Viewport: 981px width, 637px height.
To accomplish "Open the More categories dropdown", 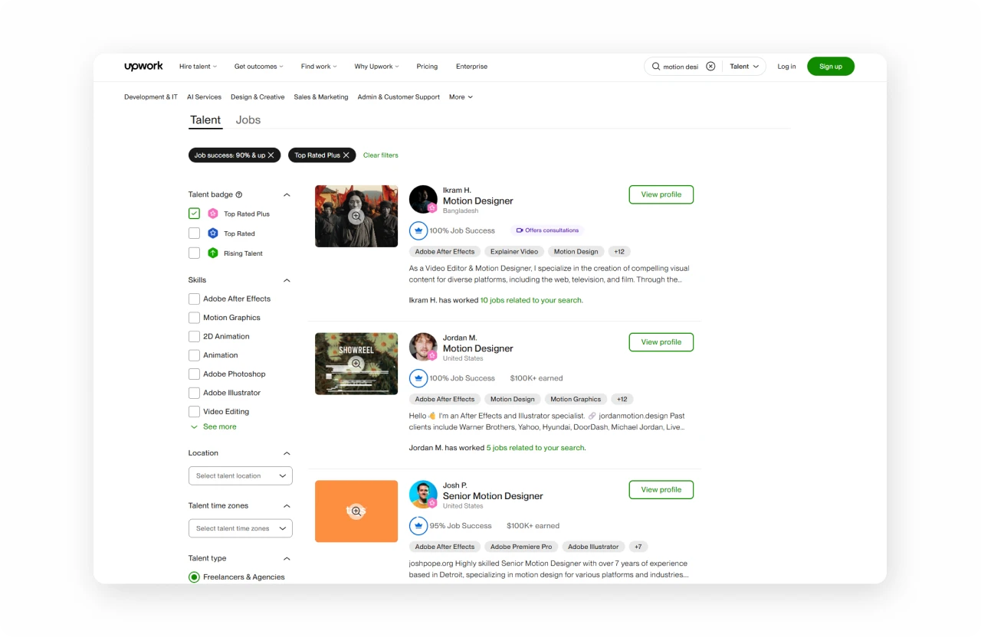I will (x=461, y=97).
